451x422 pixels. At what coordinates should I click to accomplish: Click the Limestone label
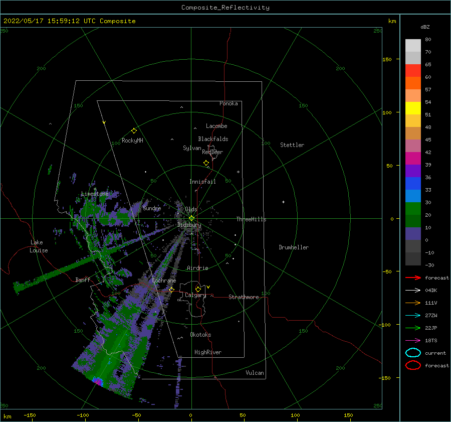pyautogui.click(x=95, y=194)
